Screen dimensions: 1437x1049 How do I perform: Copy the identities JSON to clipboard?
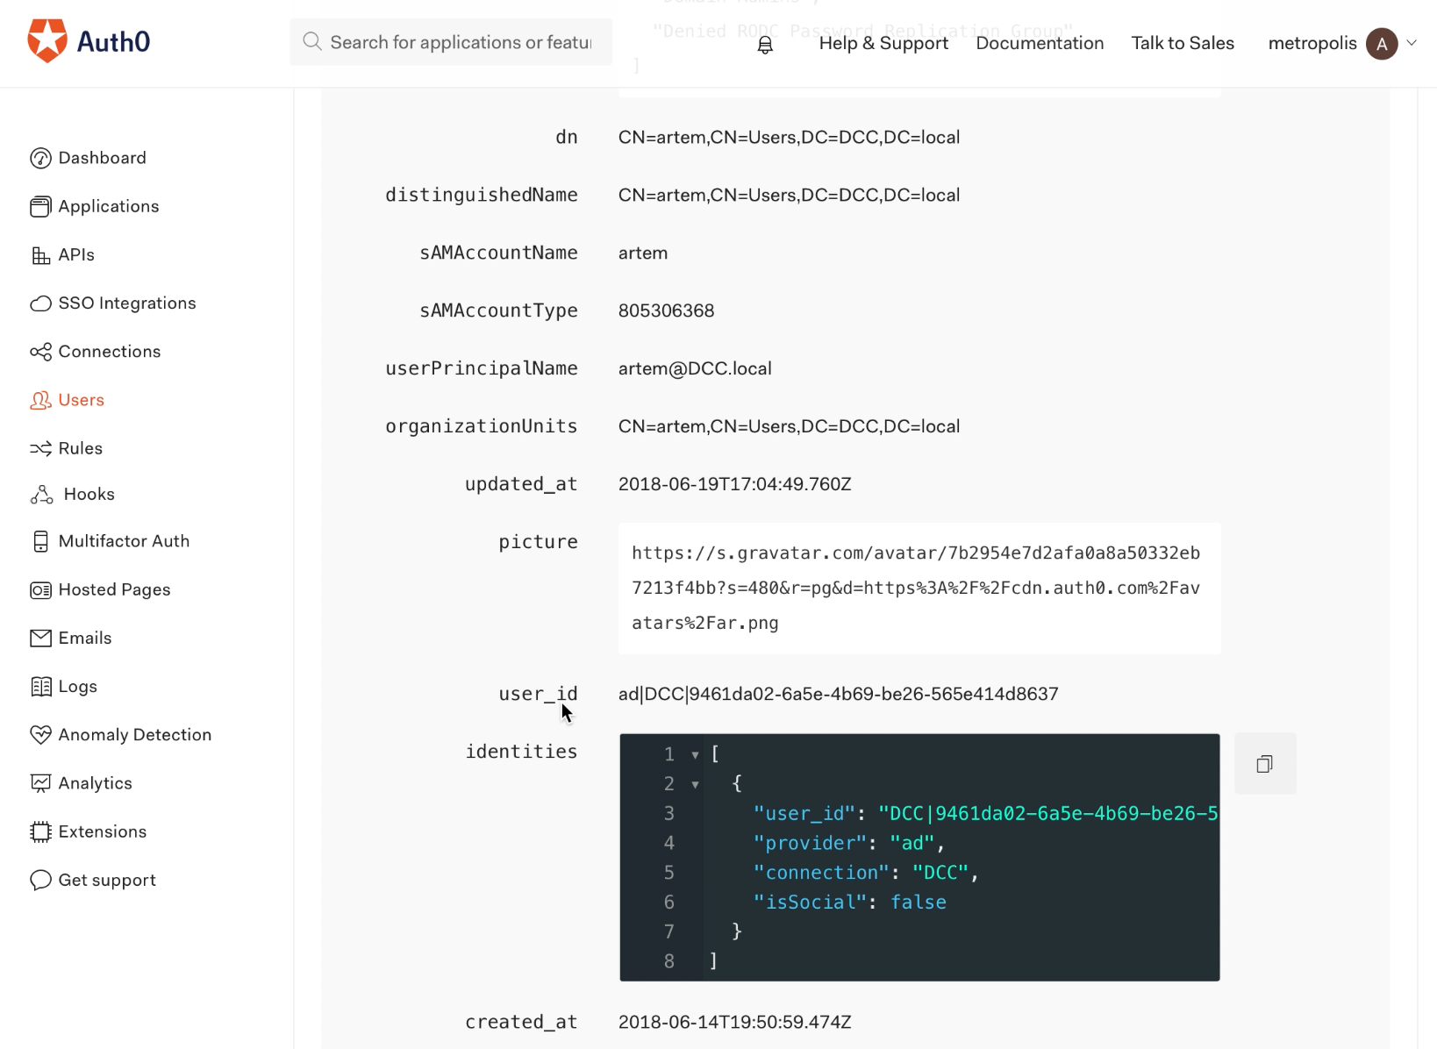(1265, 764)
